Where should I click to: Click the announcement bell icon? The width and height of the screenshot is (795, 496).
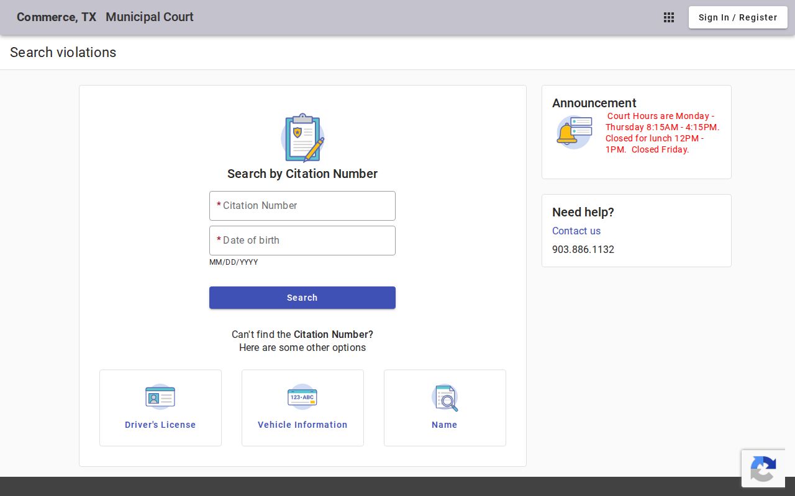click(x=575, y=132)
